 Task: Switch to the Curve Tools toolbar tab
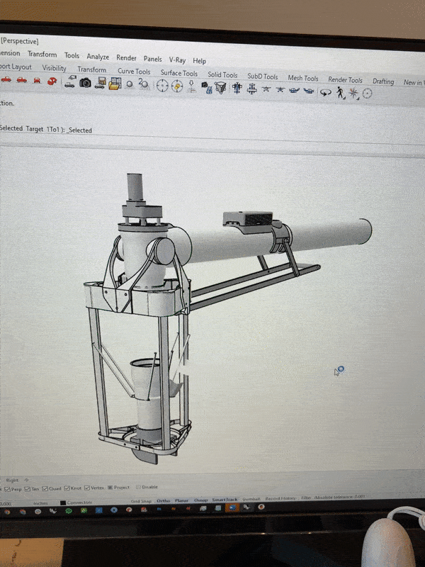click(x=134, y=72)
